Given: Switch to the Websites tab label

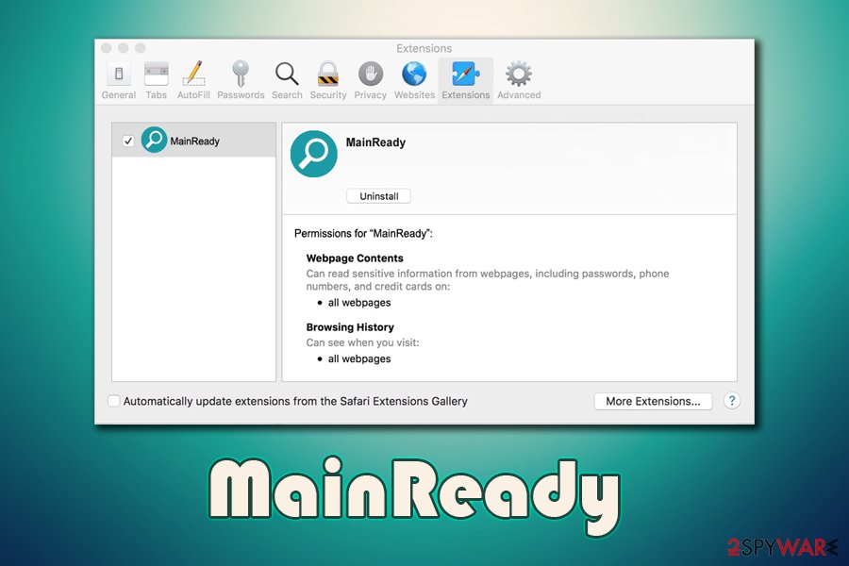Looking at the screenshot, I should 415,94.
